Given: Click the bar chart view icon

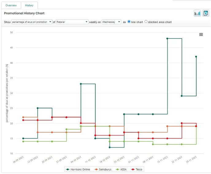Looking at the screenshot, I should (x=197, y=14).
